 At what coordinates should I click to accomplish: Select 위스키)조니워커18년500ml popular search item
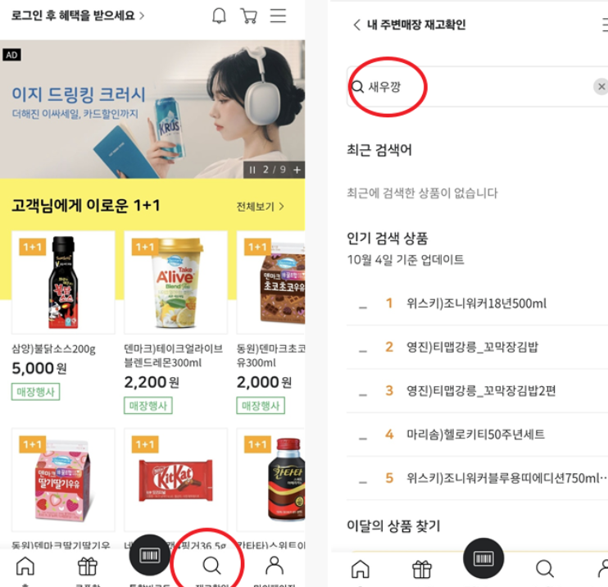[477, 303]
